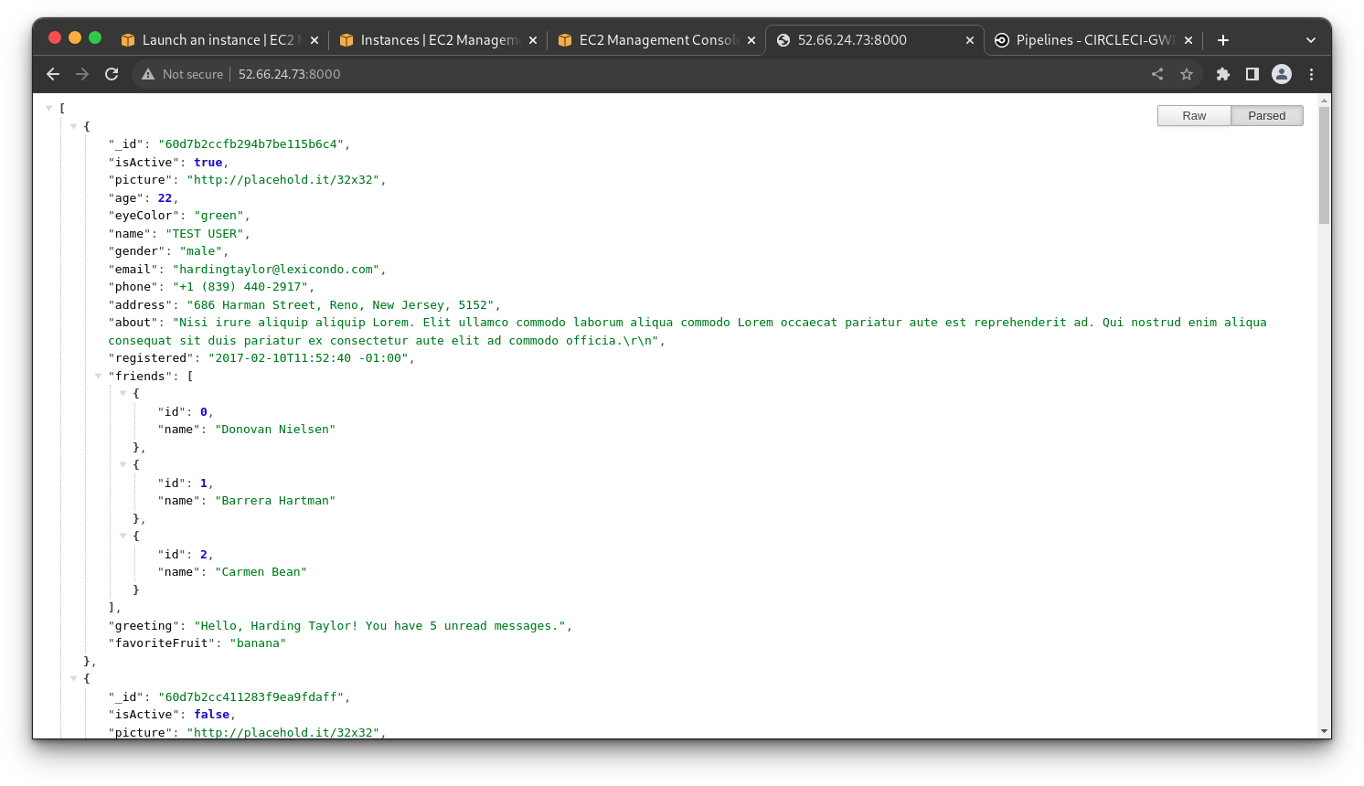Close the Instances EC2 Management tab
The width and height of the screenshot is (1364, 786).
[x=533, y=40]
